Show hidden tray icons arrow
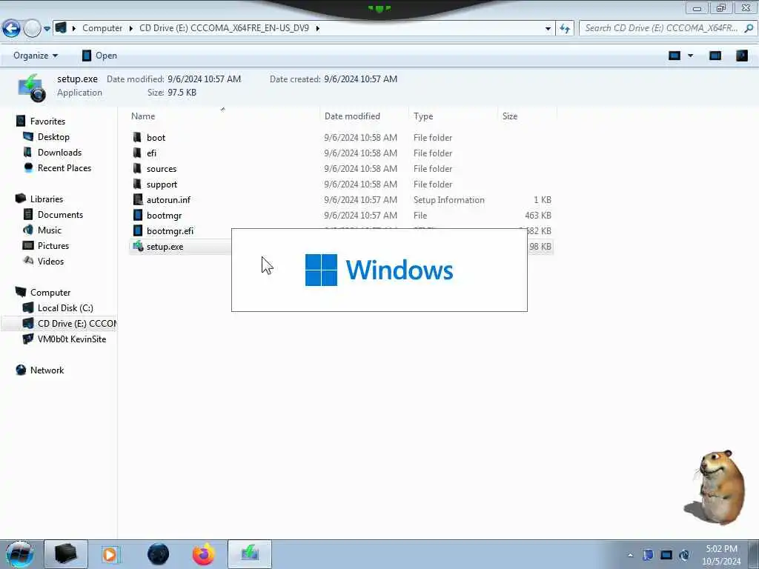This screenshot has height=569, width=759. (630, 555)
